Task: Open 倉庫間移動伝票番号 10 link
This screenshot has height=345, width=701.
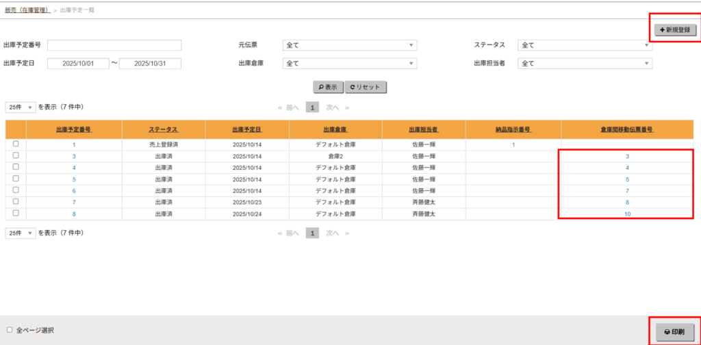Action: pyautogui.click(x=627, y=214)
